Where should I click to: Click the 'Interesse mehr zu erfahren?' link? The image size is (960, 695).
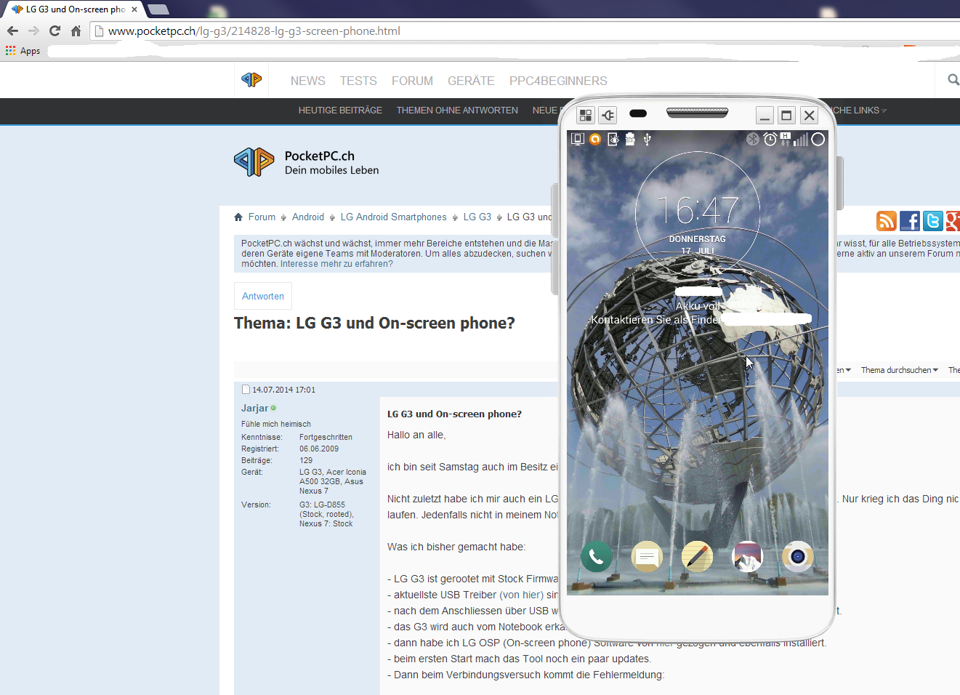tap(336, 264)
